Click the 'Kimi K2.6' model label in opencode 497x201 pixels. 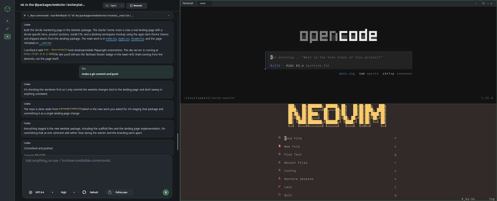(294, 66)
